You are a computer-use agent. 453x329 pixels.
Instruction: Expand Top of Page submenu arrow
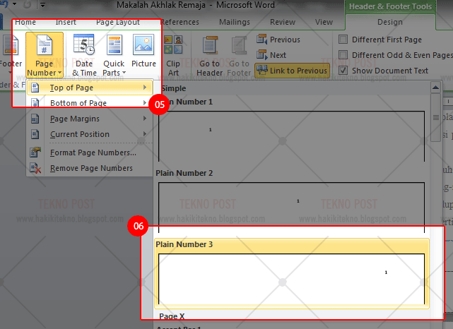(145, 87)
